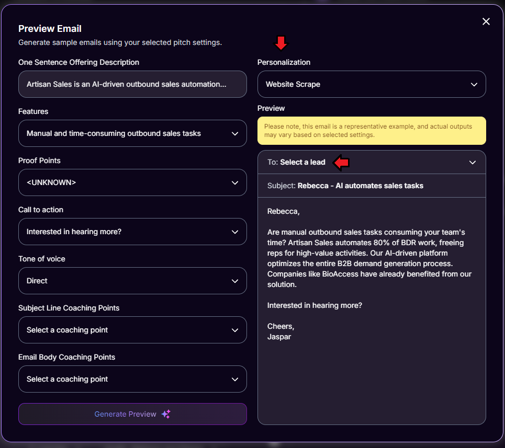The image size is (505, 448).
Task: Open the Personalization Website Scrape dropdown
Action: pos(372,84)
